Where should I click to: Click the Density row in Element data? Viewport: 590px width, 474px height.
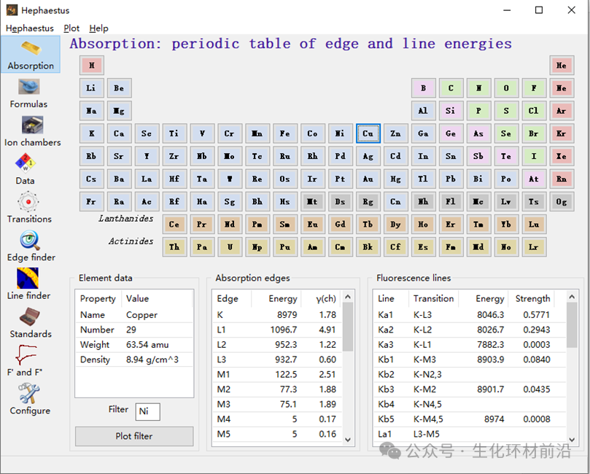click(134, 360)
